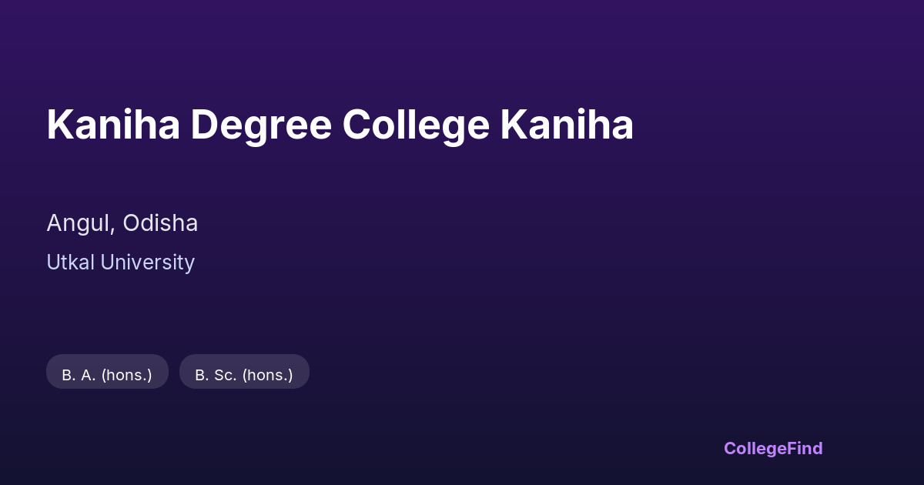Image resolution: width=924 pixels, height=485 pixels.
Task: Click the word College in the main heading
Action: pos(416,125)
